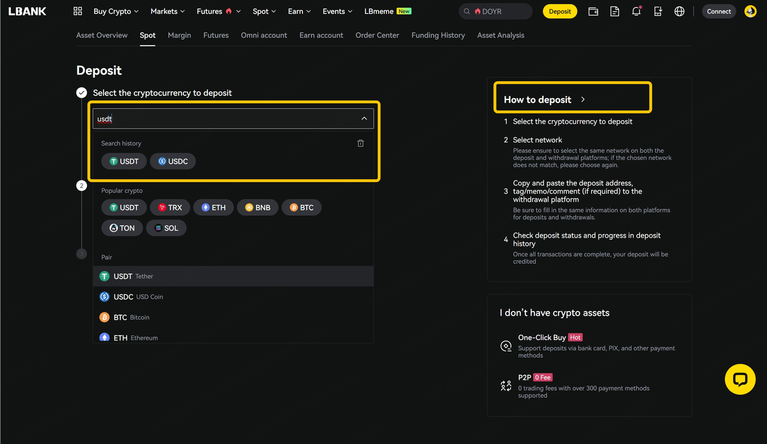The height and width of the screenshot is (444, 767).
Task: Click the wallet icon in header
Action: pos(593,11)
